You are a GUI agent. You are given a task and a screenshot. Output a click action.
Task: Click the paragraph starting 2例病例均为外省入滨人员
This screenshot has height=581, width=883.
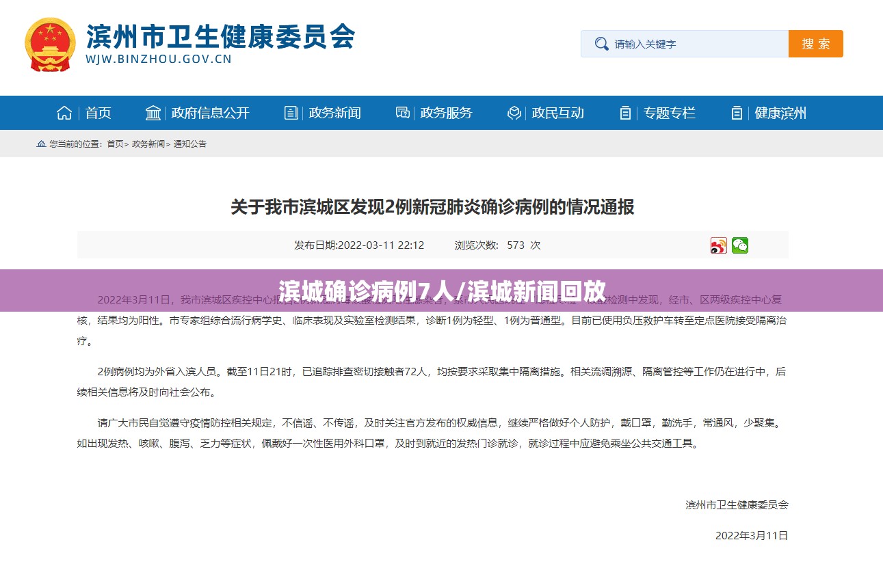click(432, 382)
